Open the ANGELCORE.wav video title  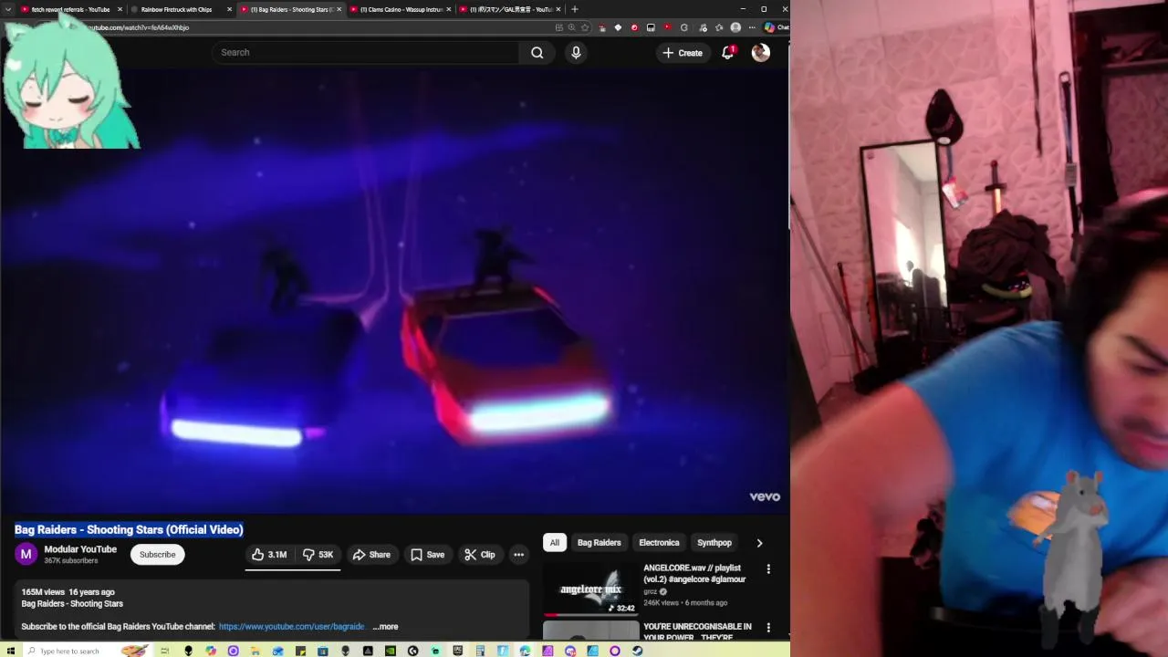coord(694,574)
